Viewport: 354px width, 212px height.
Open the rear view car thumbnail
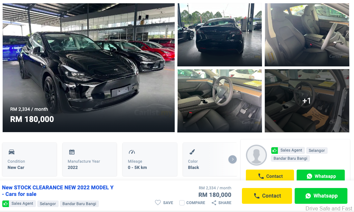point(220,35)
